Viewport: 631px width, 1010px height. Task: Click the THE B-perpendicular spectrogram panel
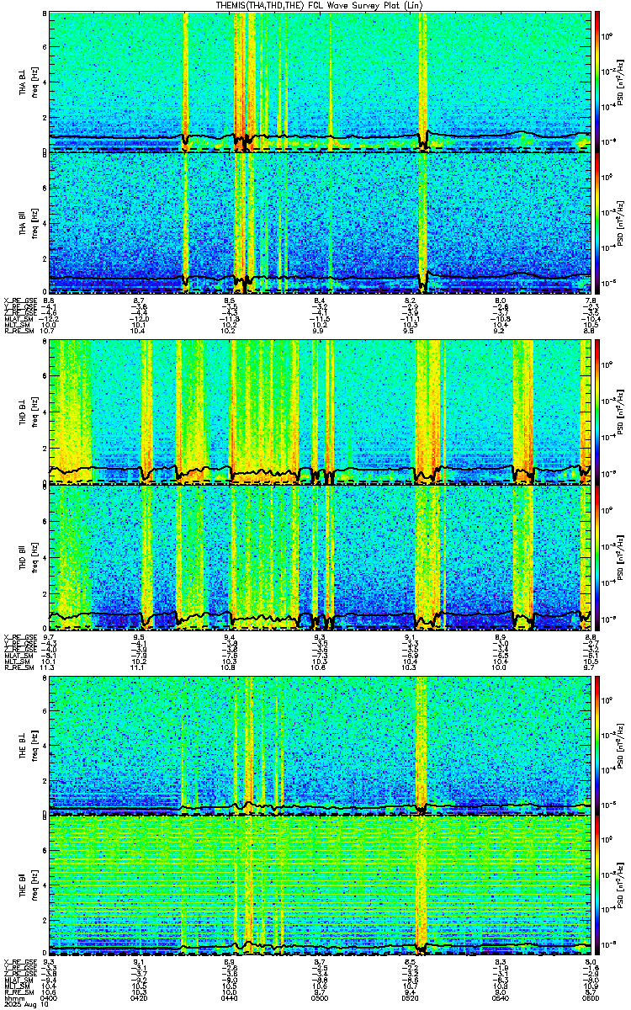tap(320, 745)
